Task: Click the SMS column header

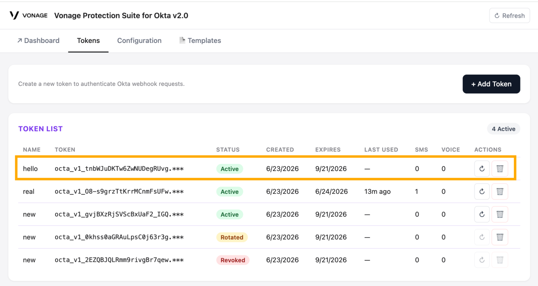Action: [x=421, y=150]
